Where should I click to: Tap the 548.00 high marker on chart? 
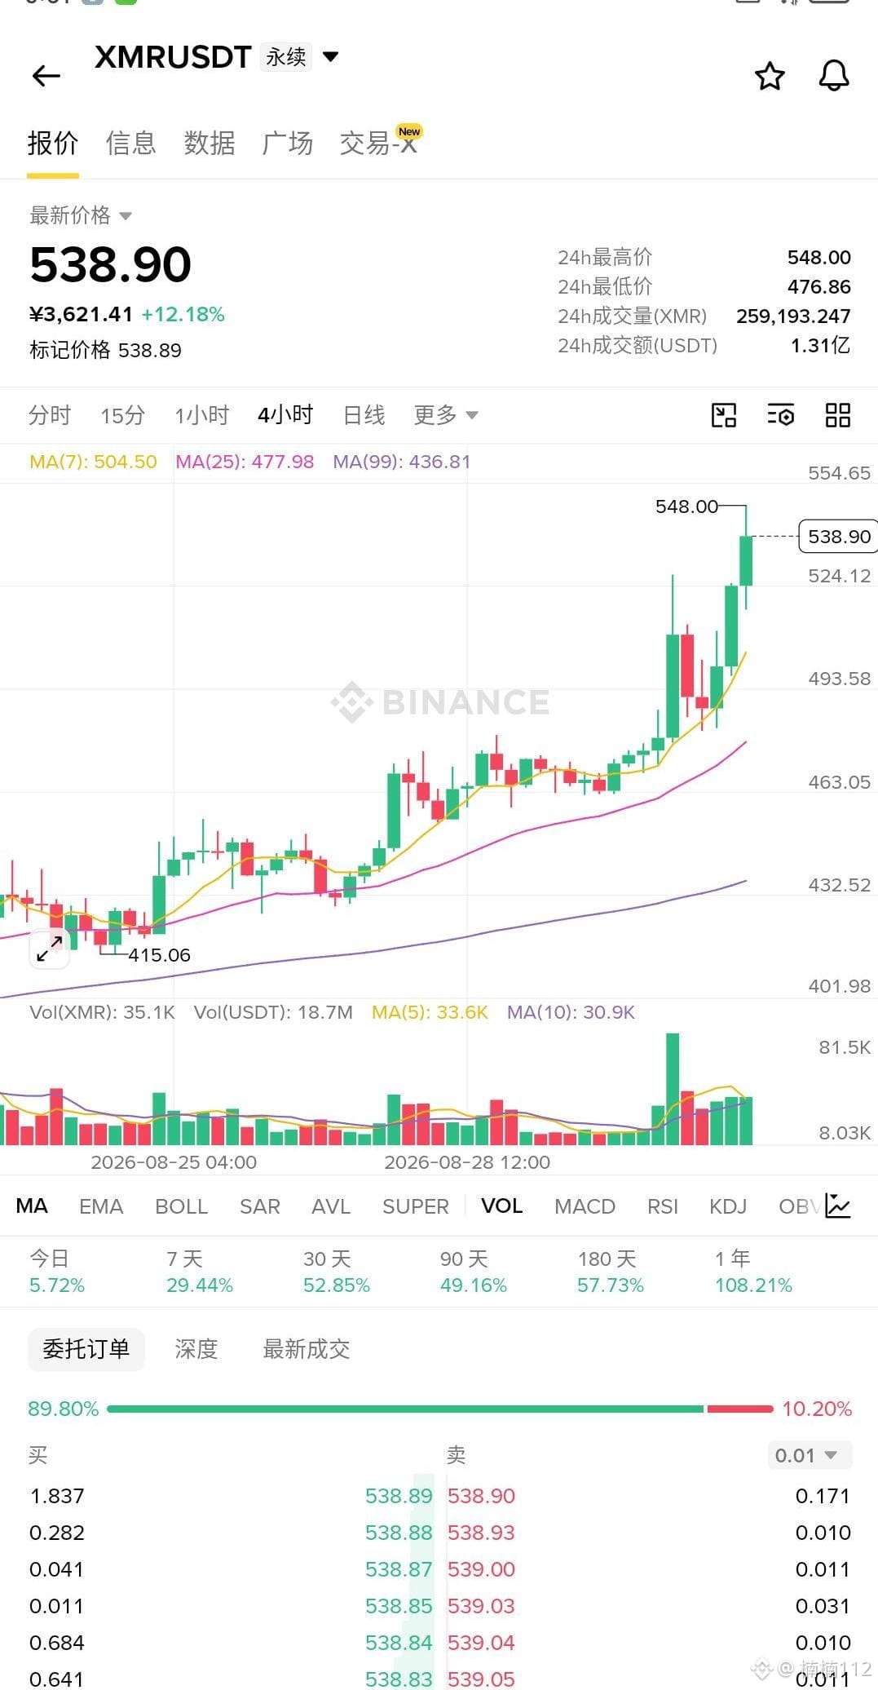tap(686, 507)
